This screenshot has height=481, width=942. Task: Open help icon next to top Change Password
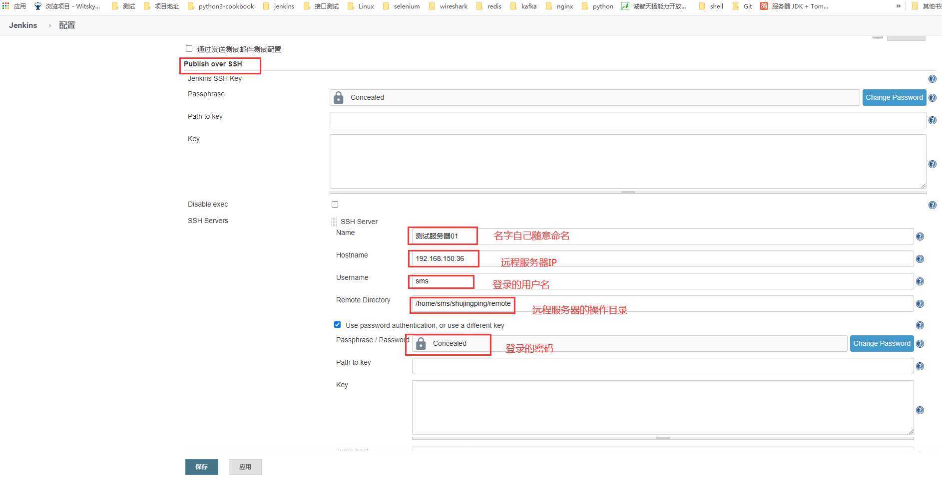(932, 98)
